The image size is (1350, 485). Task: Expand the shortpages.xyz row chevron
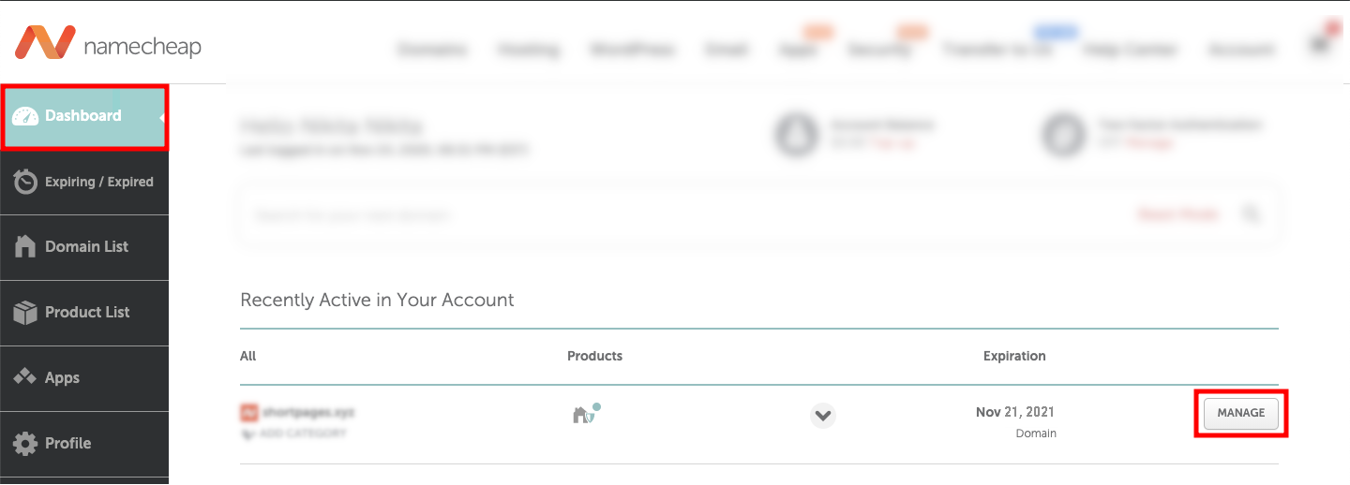(822, 415)
